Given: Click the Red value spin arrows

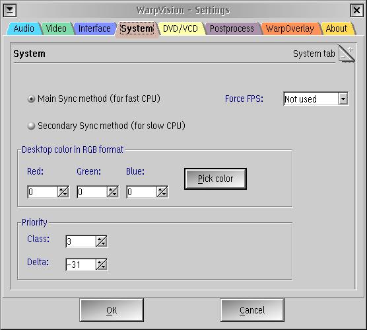Looking at the screenshot, I should pyautogui.click(x=63, y=192).
